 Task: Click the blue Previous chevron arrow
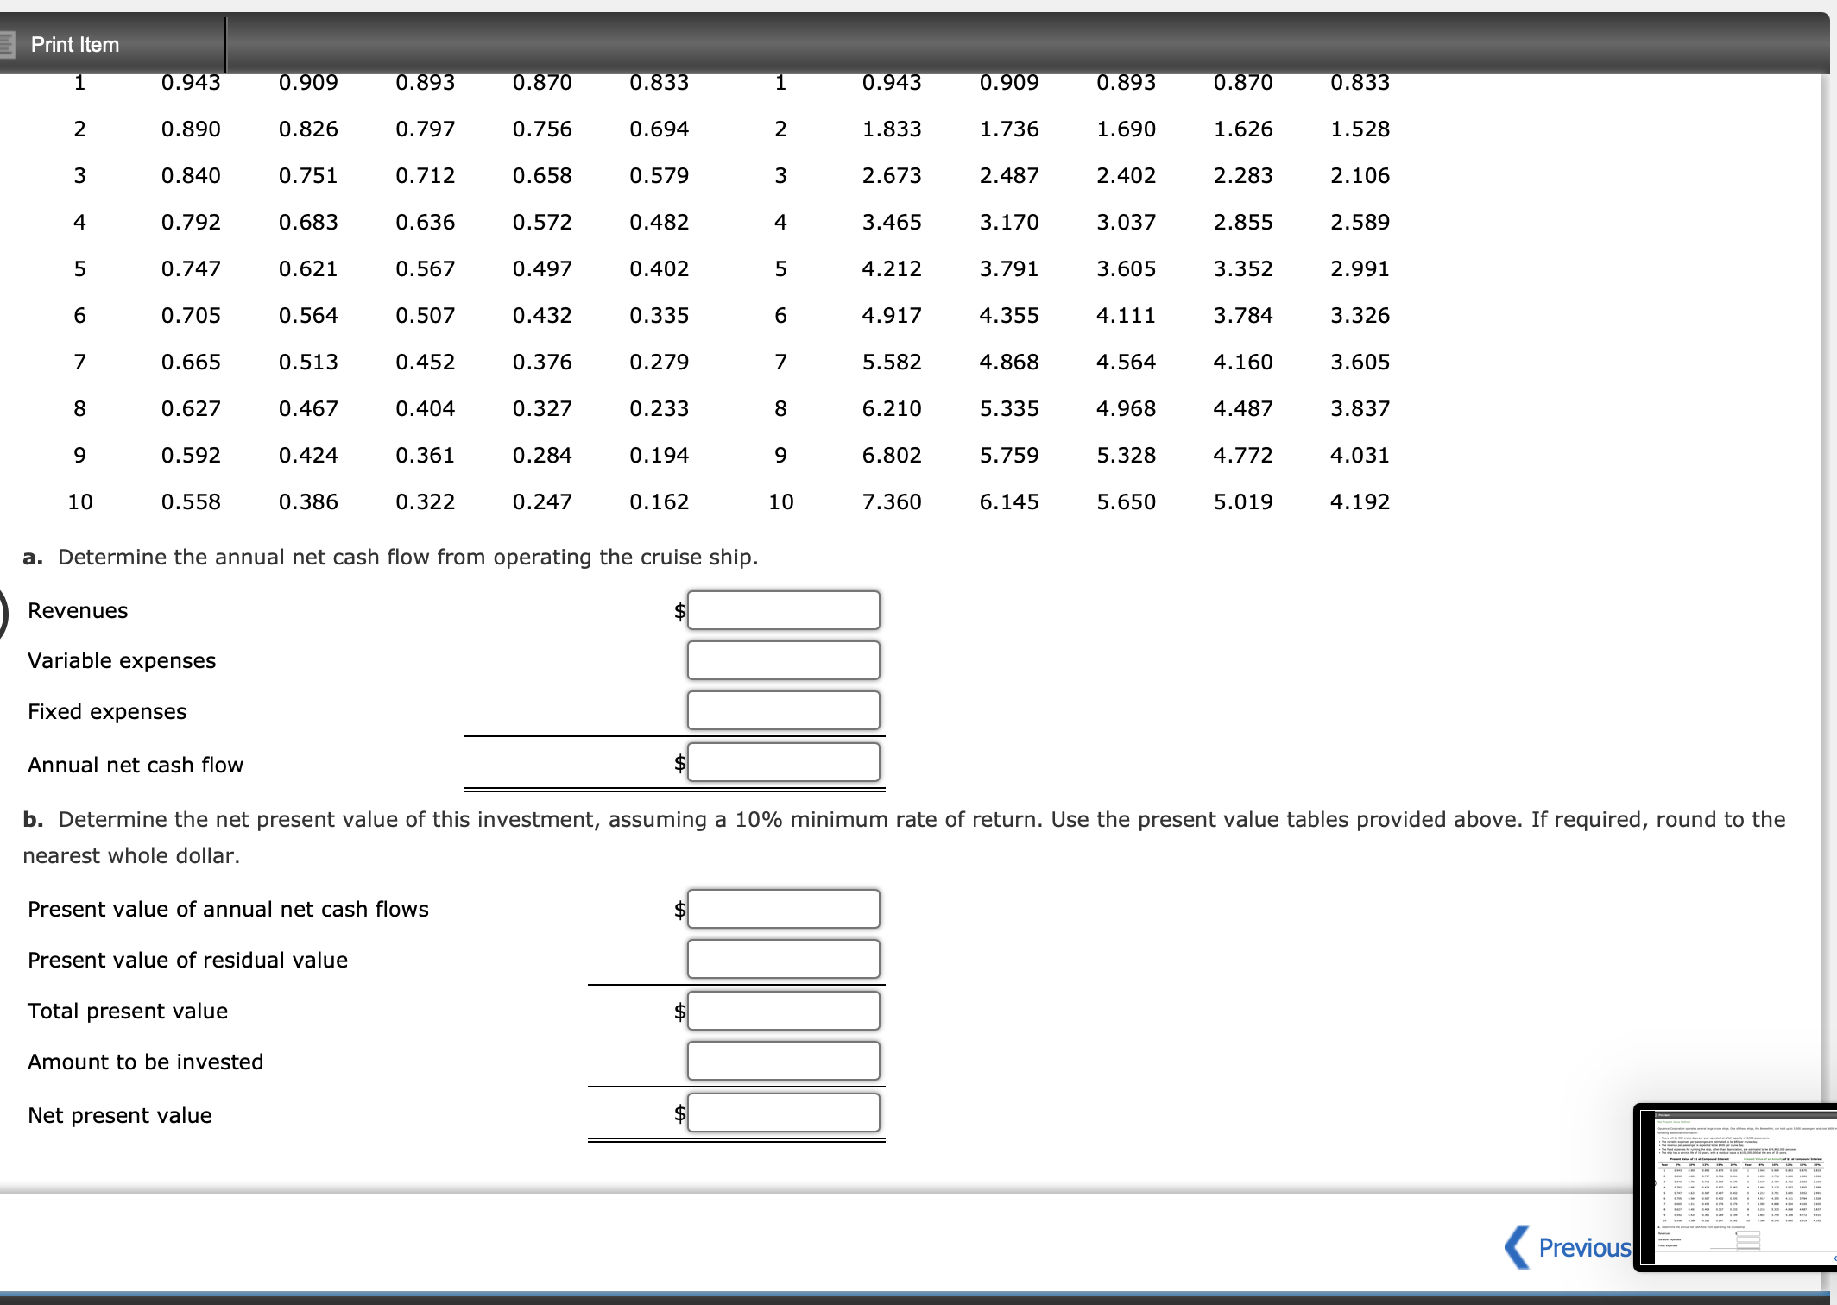point(1517,1248)
